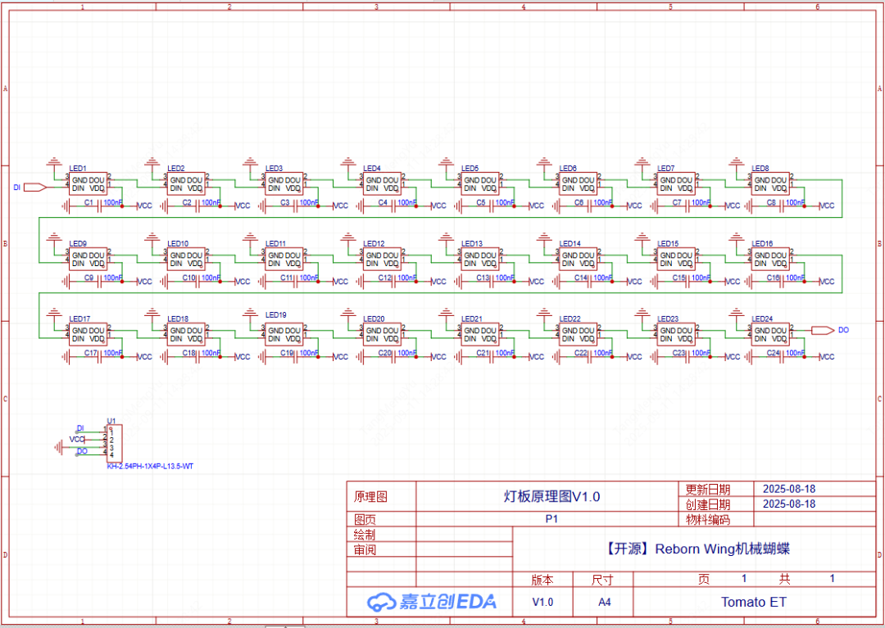Click the 灯板原理图V1.0 title field
The image size is (885, 628).
tap(551, 496)
